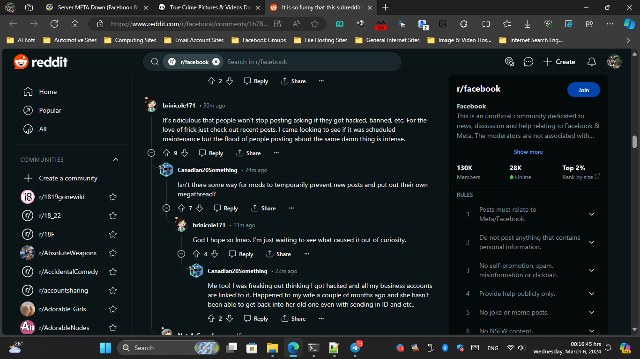
Task: Open the Edge Copilot icon
Action: 629,24
